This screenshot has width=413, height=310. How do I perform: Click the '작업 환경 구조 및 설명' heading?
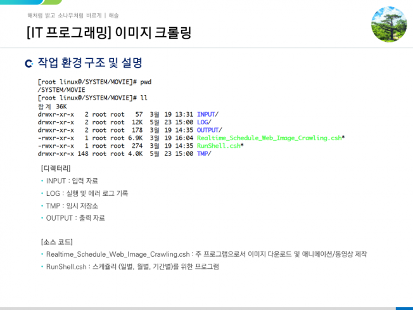pos(89,63)
